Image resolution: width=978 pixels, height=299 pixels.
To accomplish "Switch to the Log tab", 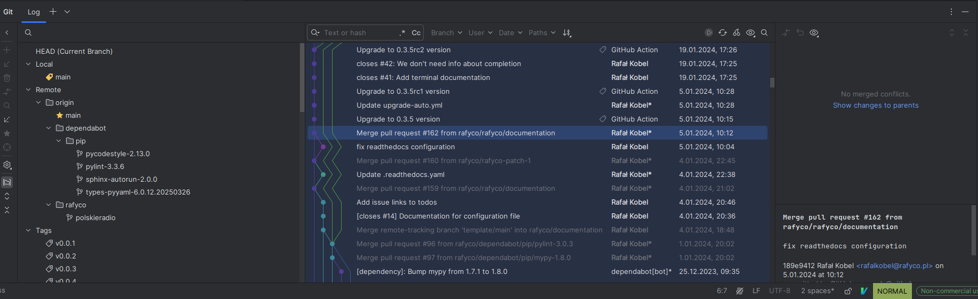I will tap(34, 12).
